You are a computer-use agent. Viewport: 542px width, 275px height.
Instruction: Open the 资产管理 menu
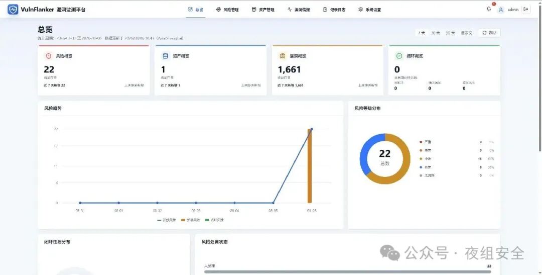[263, 10]
